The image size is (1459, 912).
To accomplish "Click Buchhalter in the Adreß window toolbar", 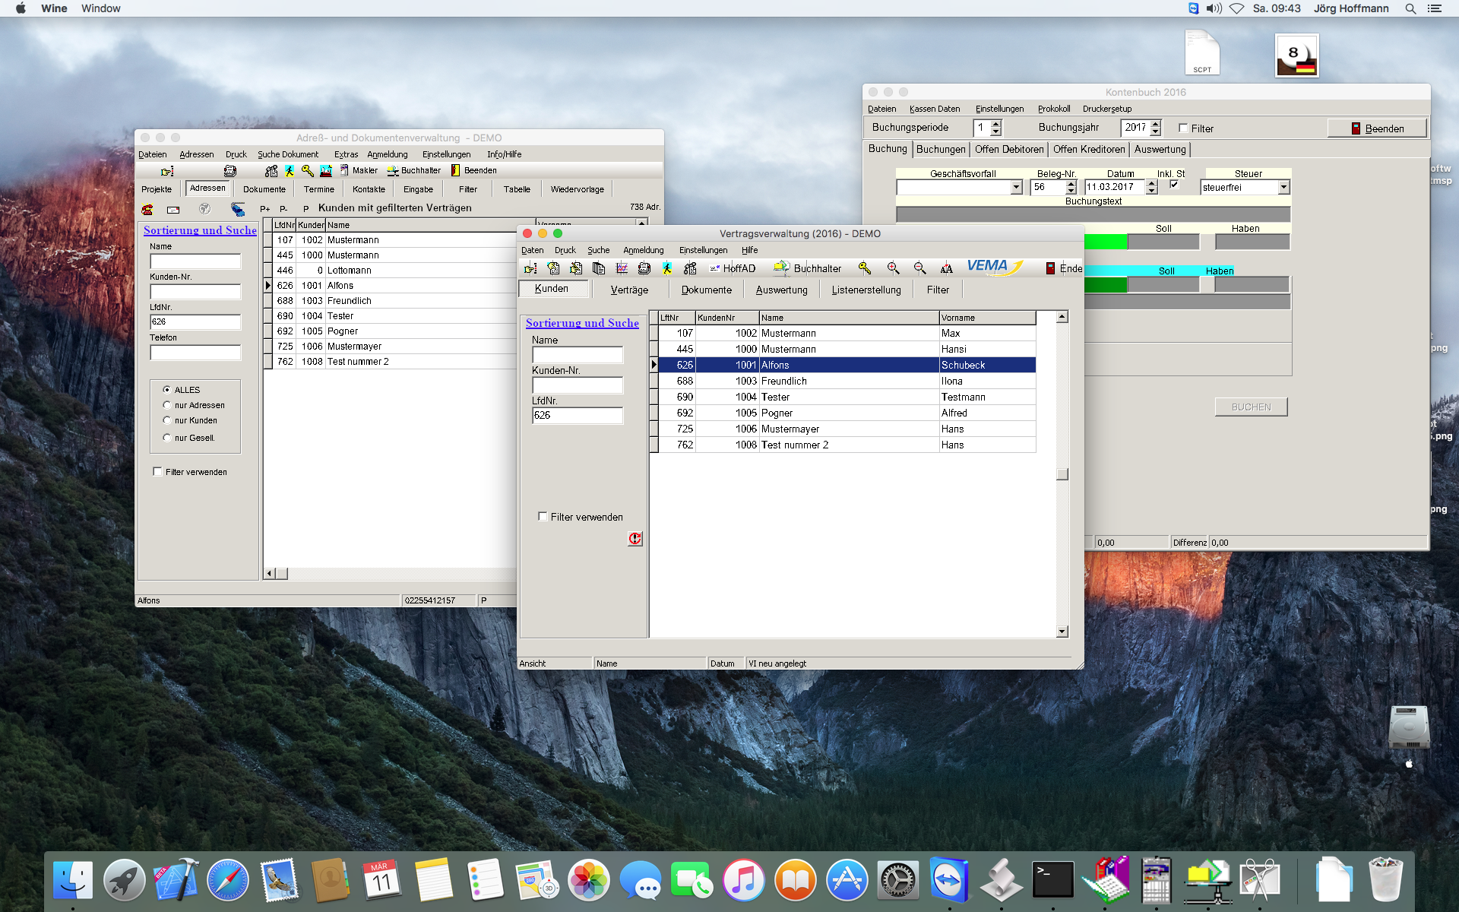I will click(x=414, y=170).
